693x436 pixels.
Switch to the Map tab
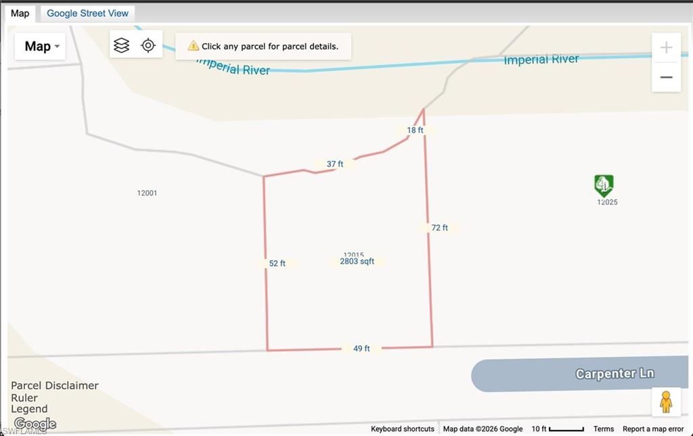point(20,14)
